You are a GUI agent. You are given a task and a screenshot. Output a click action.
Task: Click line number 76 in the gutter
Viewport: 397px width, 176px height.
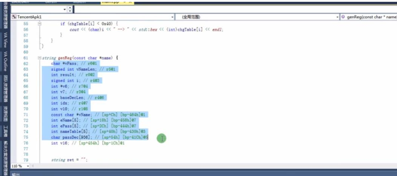[25, 143]
